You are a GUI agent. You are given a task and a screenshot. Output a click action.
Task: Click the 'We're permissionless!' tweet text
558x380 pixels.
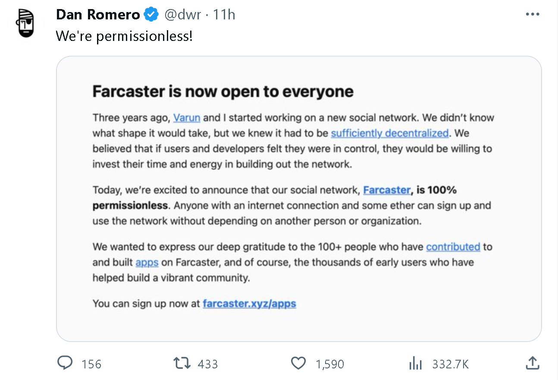(124, 36)
